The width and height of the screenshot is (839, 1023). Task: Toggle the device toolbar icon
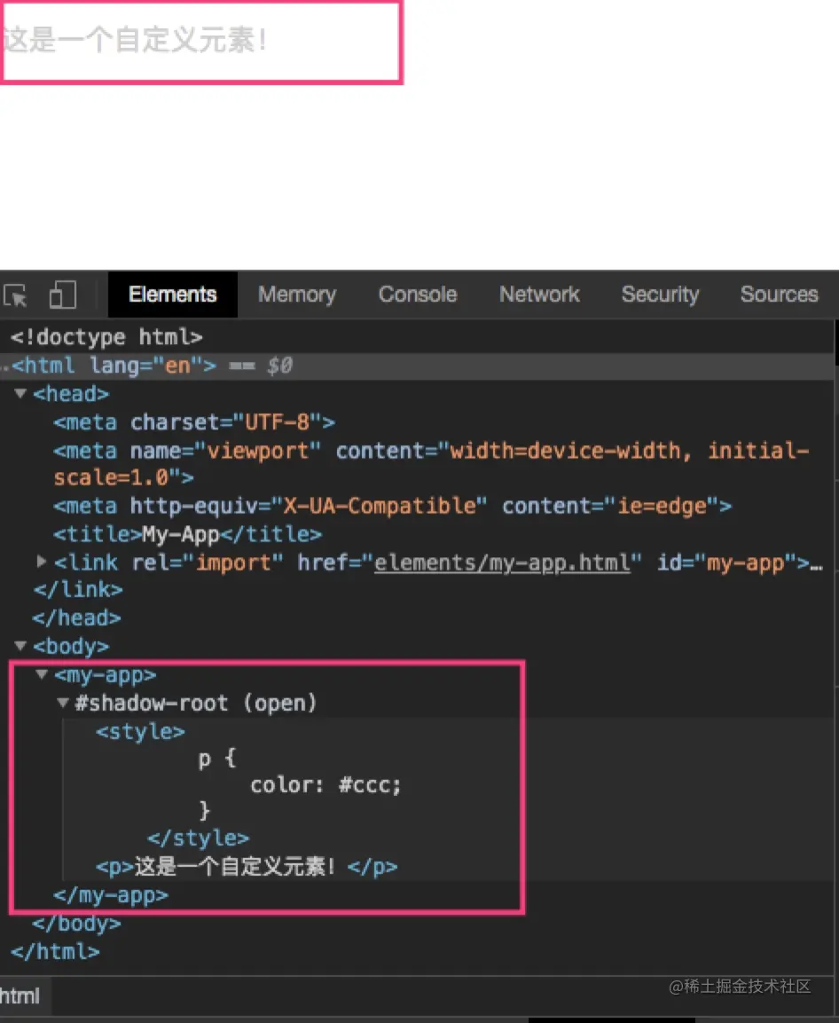(x=63, y=295)
